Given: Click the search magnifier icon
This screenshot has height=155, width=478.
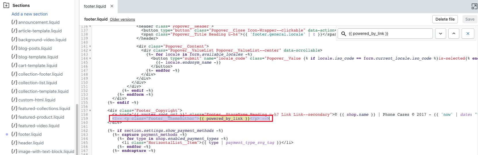Looking at the screenshot, I should pyautogui.click(x=343, y=34).
